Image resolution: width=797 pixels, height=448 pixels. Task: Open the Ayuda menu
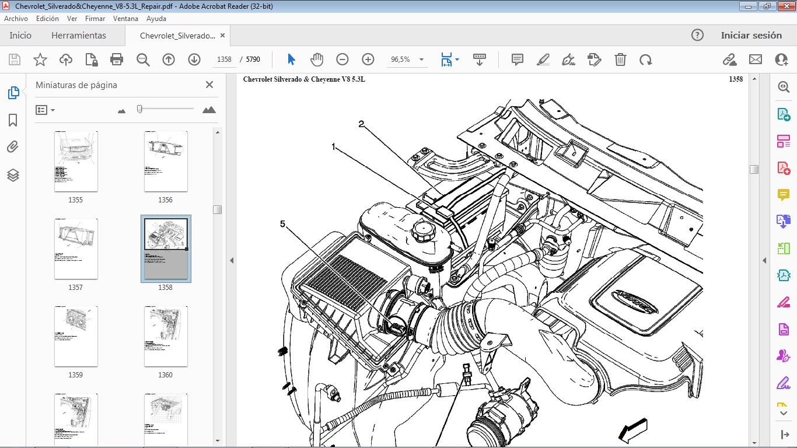(x=156, y=19)
